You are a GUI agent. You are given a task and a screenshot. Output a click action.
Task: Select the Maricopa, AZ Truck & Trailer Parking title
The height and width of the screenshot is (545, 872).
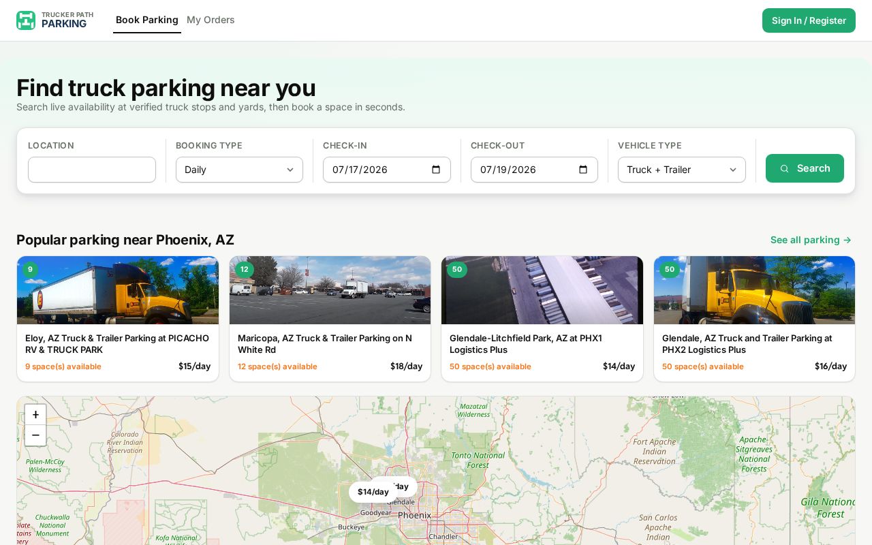(325, 344)
